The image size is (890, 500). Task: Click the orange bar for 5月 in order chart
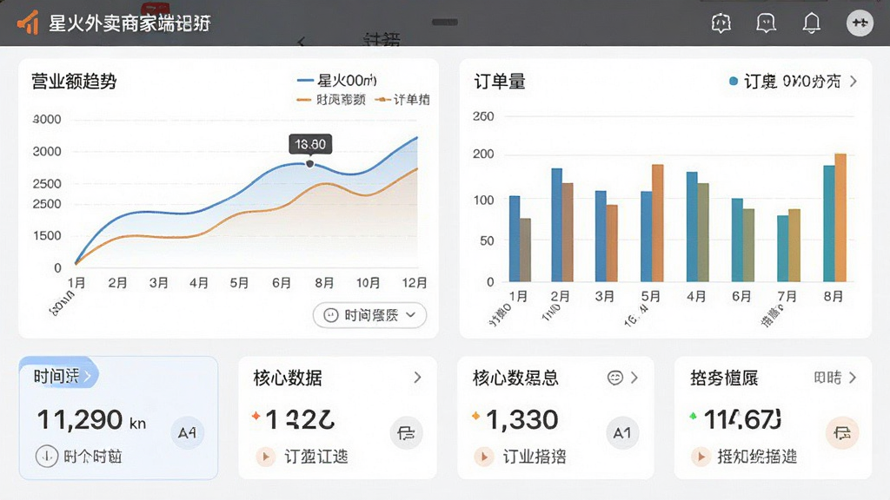point(658,223)
